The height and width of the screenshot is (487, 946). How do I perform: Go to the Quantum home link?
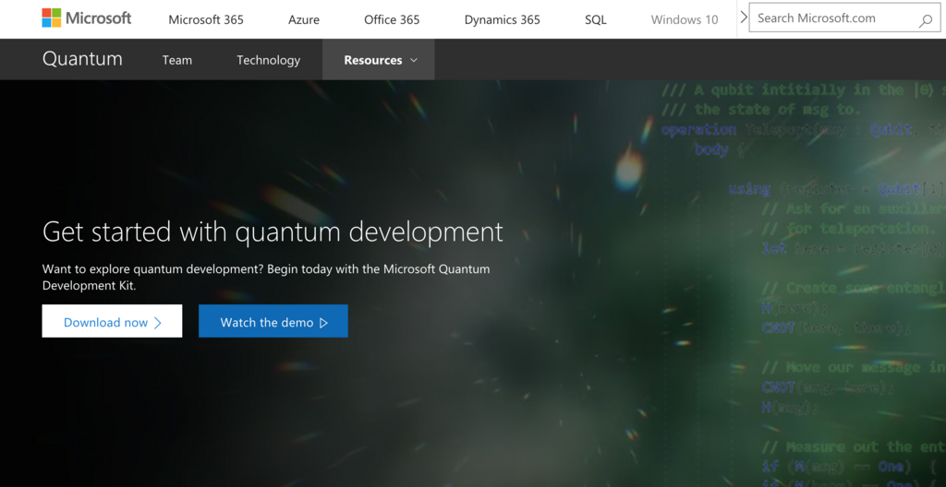coord(82,59)
